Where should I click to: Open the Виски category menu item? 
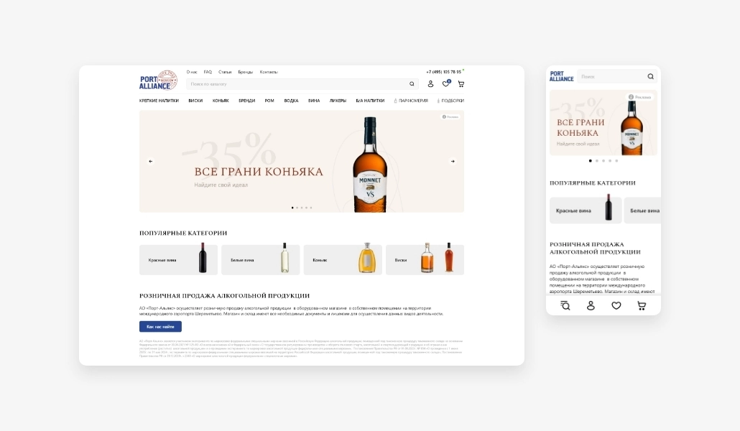[x=195, y=101]
